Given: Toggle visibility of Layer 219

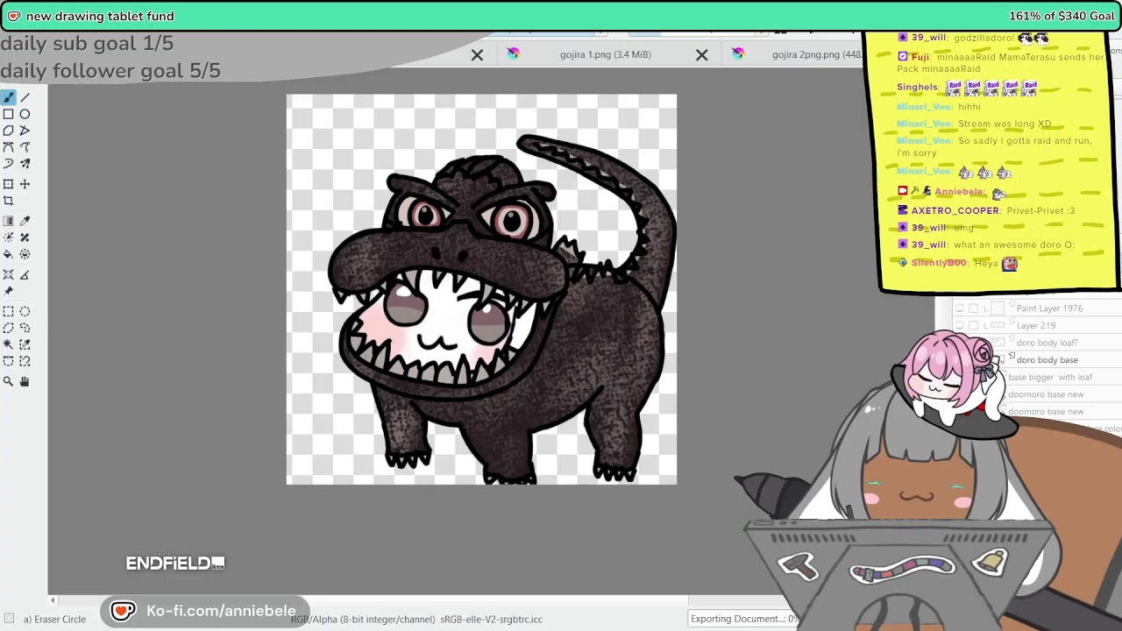Looking at the screenshot, I should pyautogui.click(x=960, y=325).
